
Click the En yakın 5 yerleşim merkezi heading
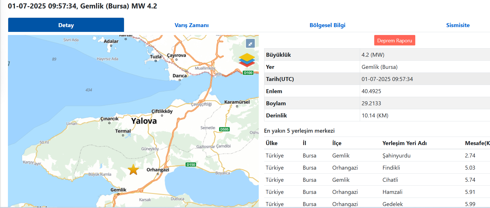(299, 131)
